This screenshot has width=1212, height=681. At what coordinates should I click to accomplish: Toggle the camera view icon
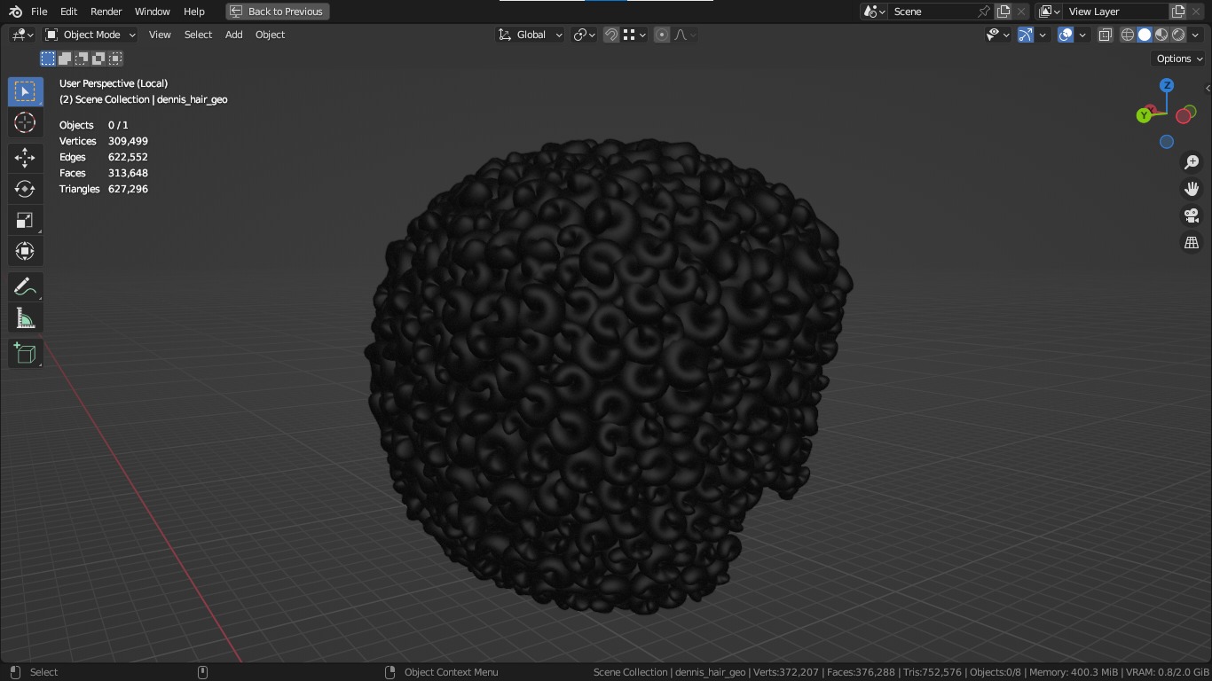pyautogui.click(x=1192, y=215)
